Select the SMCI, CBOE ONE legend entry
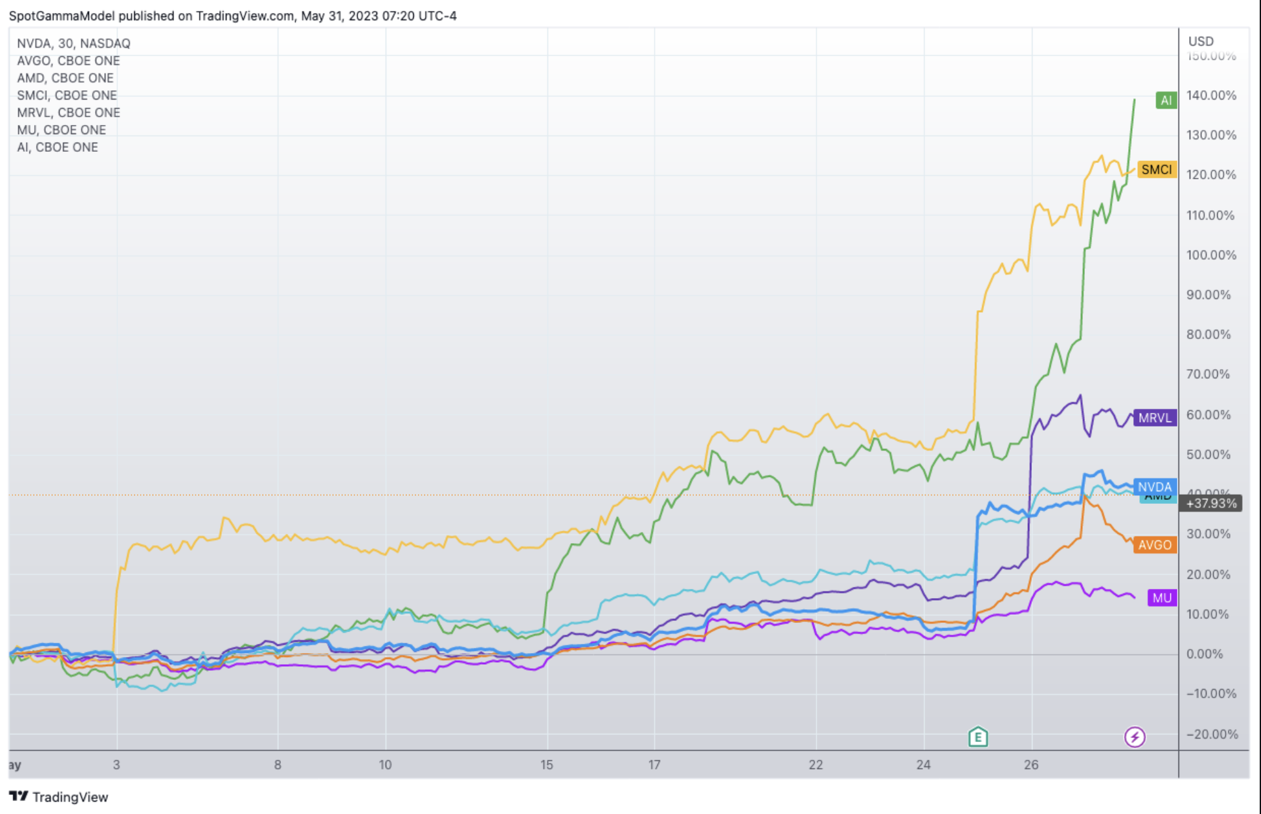 [67, 96]
